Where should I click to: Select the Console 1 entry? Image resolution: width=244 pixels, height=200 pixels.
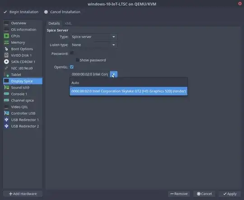23,94
